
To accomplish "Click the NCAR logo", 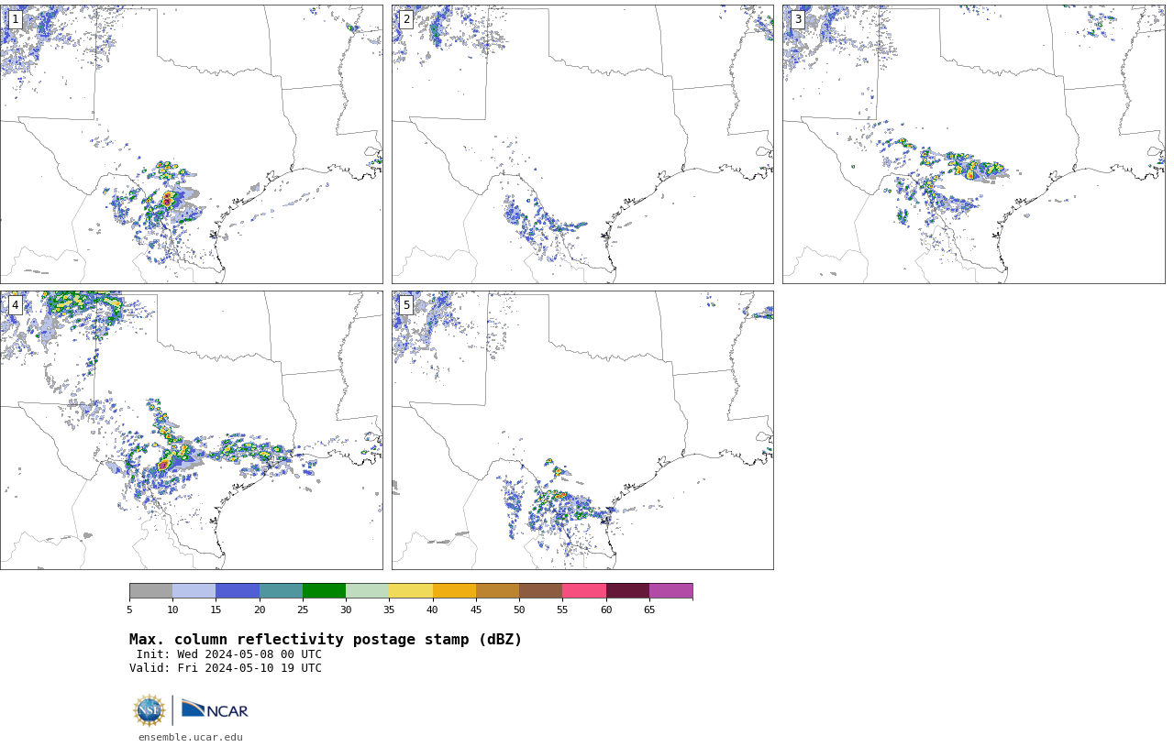I will coord(215,709).
